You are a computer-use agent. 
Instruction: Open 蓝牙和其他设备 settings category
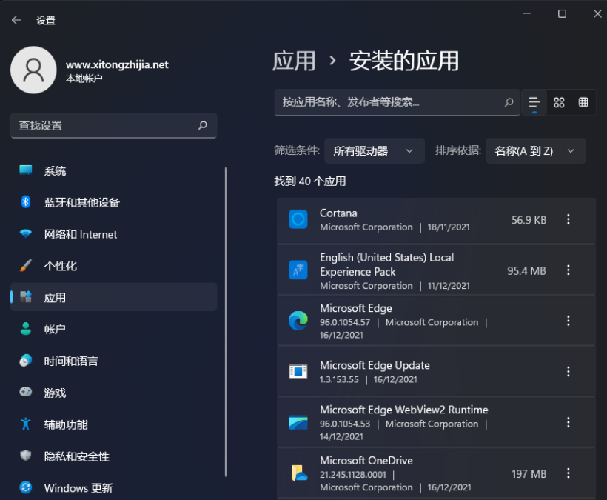coord(113,202)
